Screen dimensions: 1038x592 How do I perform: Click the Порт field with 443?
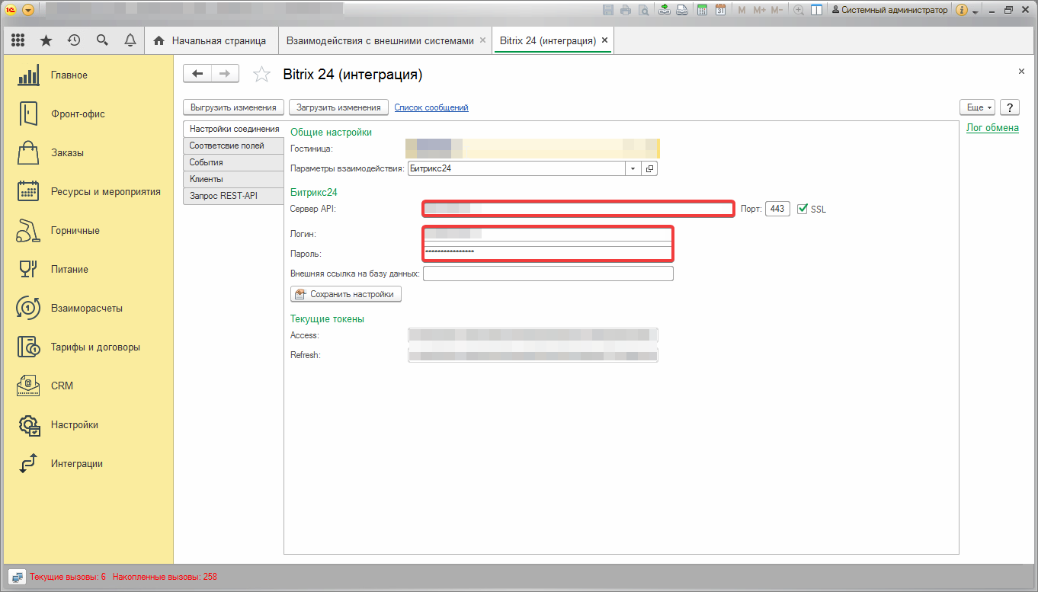777,209
